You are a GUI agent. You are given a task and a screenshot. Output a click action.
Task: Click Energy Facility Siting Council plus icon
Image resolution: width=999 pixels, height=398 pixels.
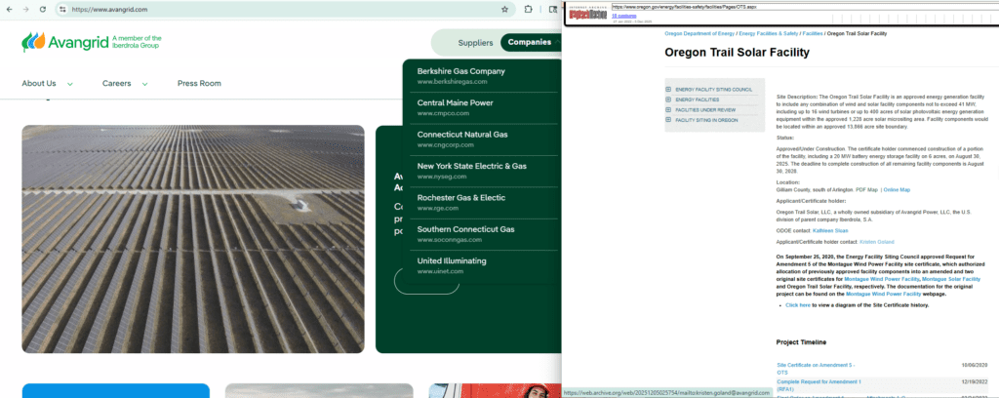(668, 90)
